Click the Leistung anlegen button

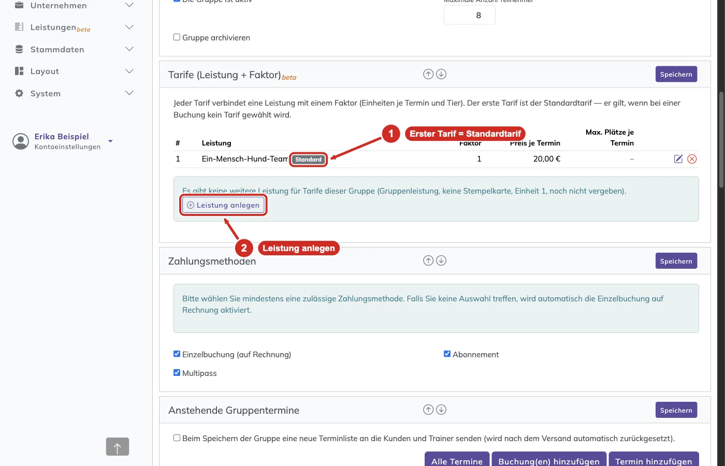coord(223,205)
